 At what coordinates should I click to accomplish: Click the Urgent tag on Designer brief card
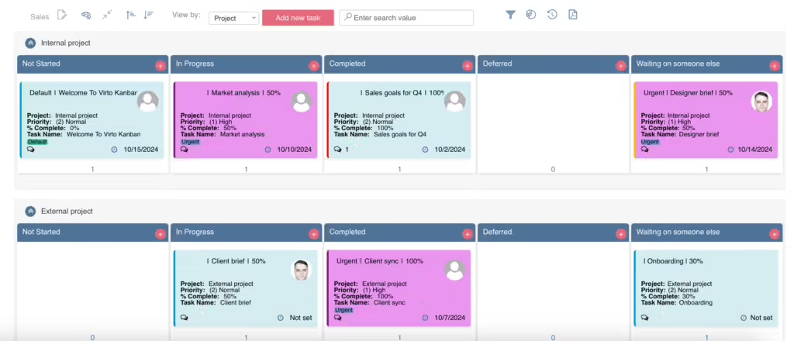[x=651, y=142]
